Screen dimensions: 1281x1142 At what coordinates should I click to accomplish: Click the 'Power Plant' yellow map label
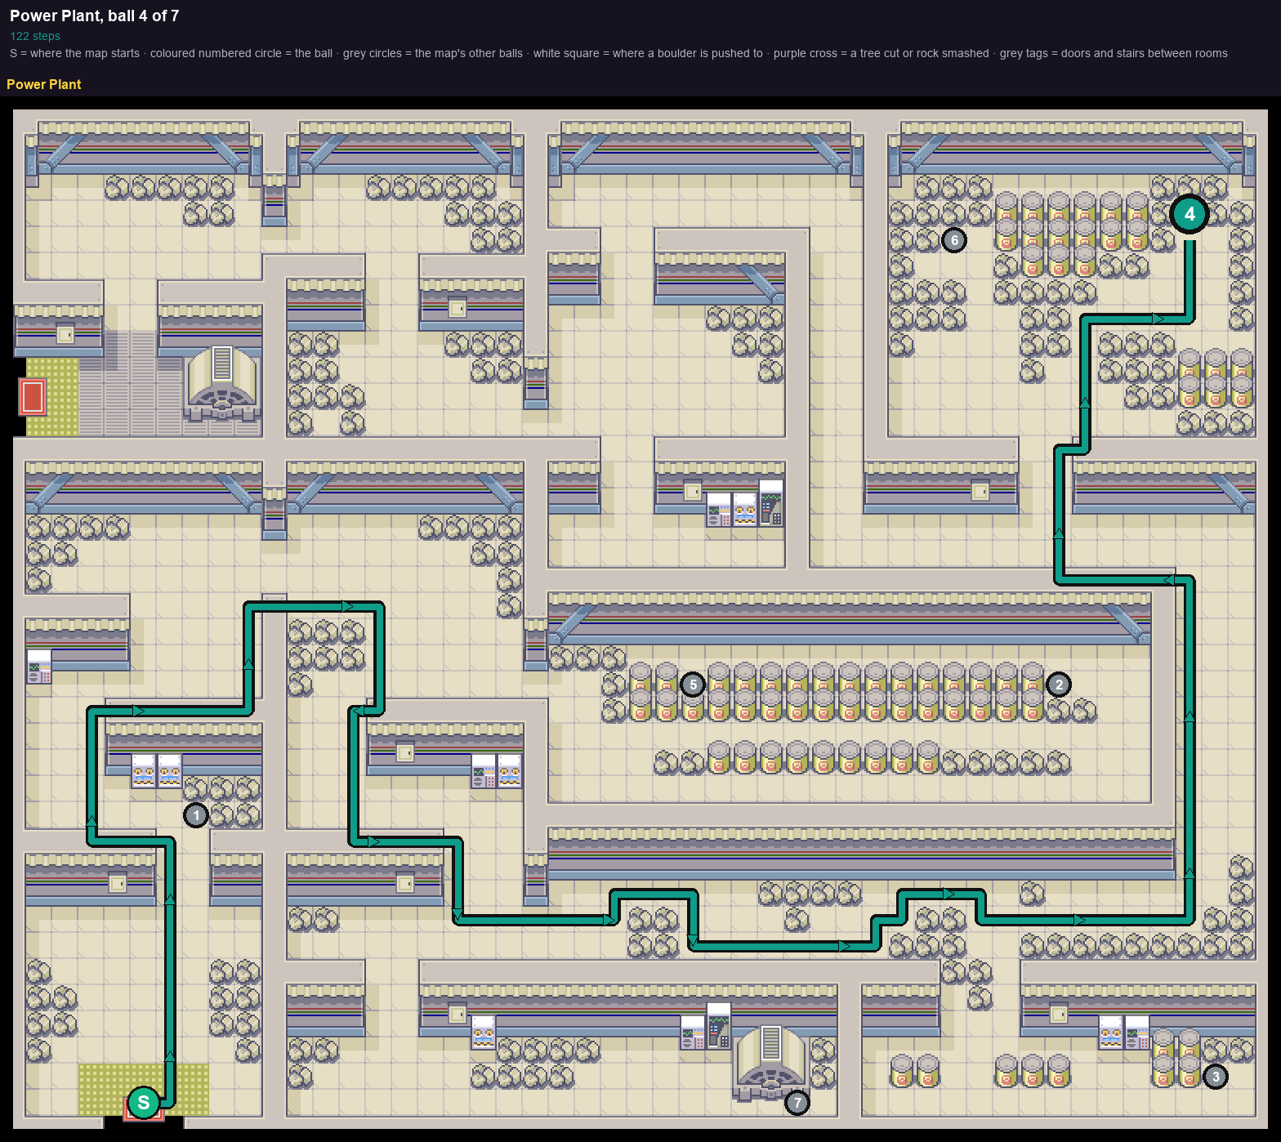pyautogui.click(x=44, y=84)
